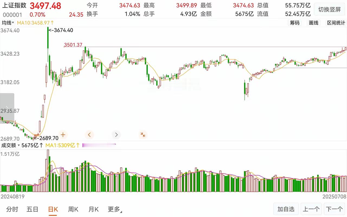Click the start date 20240819
This screenshot has height=217, width=347.
tap(12, 196)
